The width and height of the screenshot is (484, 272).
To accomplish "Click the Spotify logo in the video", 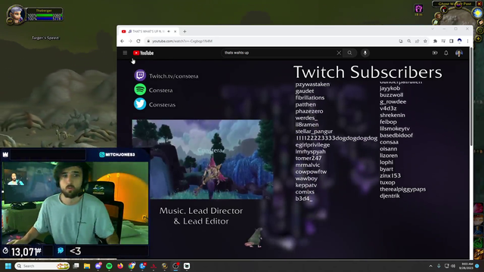I will pos(140,89).
